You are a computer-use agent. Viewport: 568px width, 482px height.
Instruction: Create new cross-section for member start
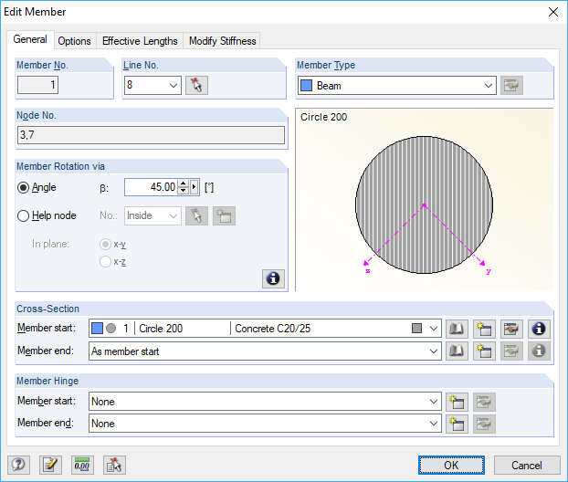pyautogui.click(x=484, y=329)
